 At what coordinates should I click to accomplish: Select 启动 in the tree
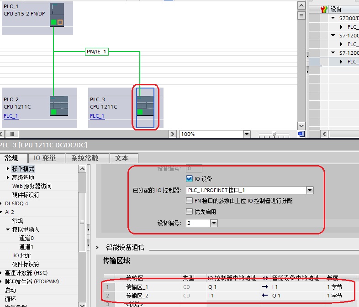click(x=11, y=290)
